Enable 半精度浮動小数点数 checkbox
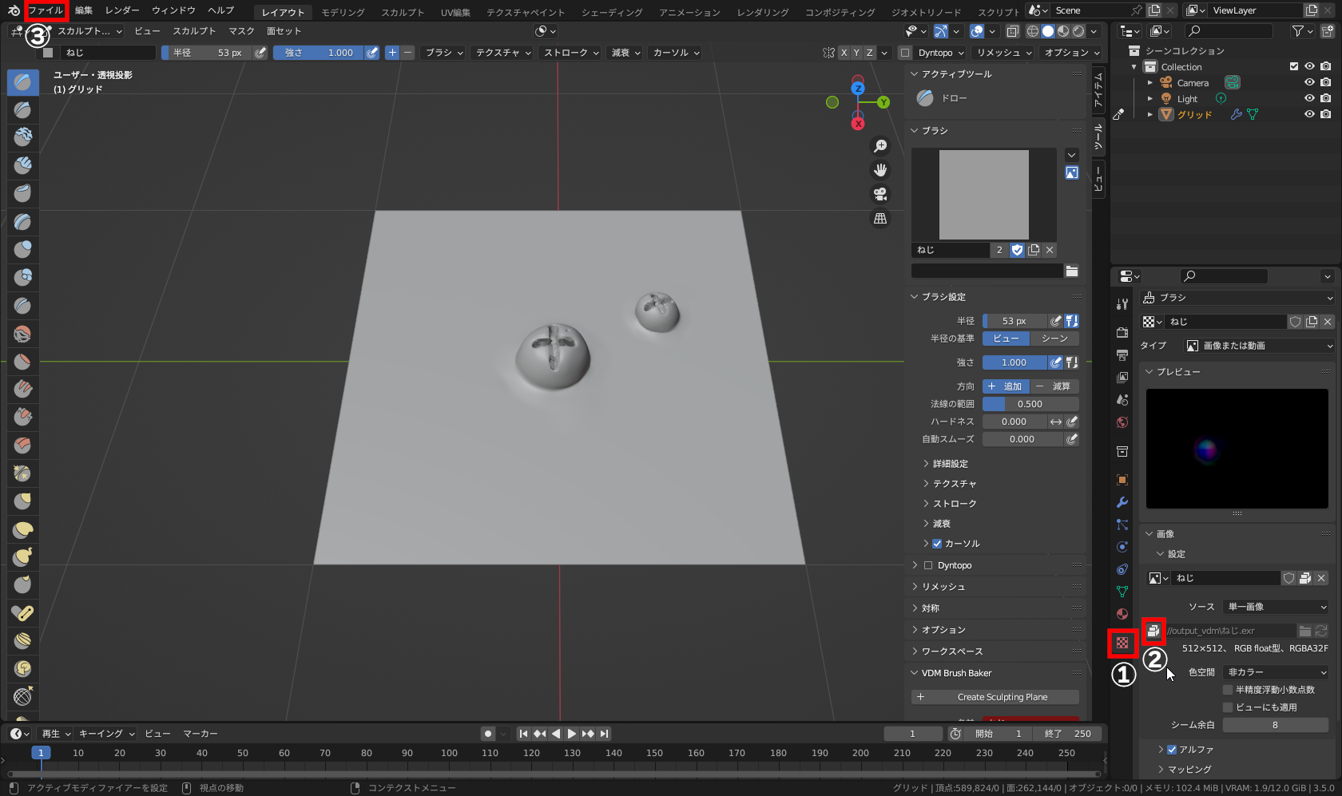The height and width of the screenshot is (796, 1342). pyautogui.click(x=1228, y=690)
